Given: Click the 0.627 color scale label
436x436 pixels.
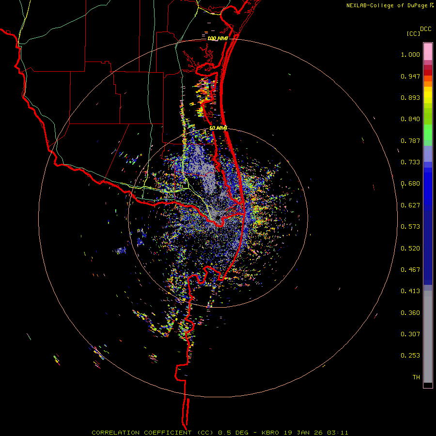Looking at the screenshot, I should pos(410,205).
